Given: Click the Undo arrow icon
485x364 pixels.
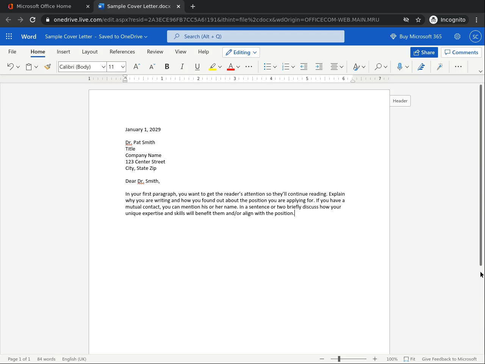Looking at the screenshot, I should [10, 67].
